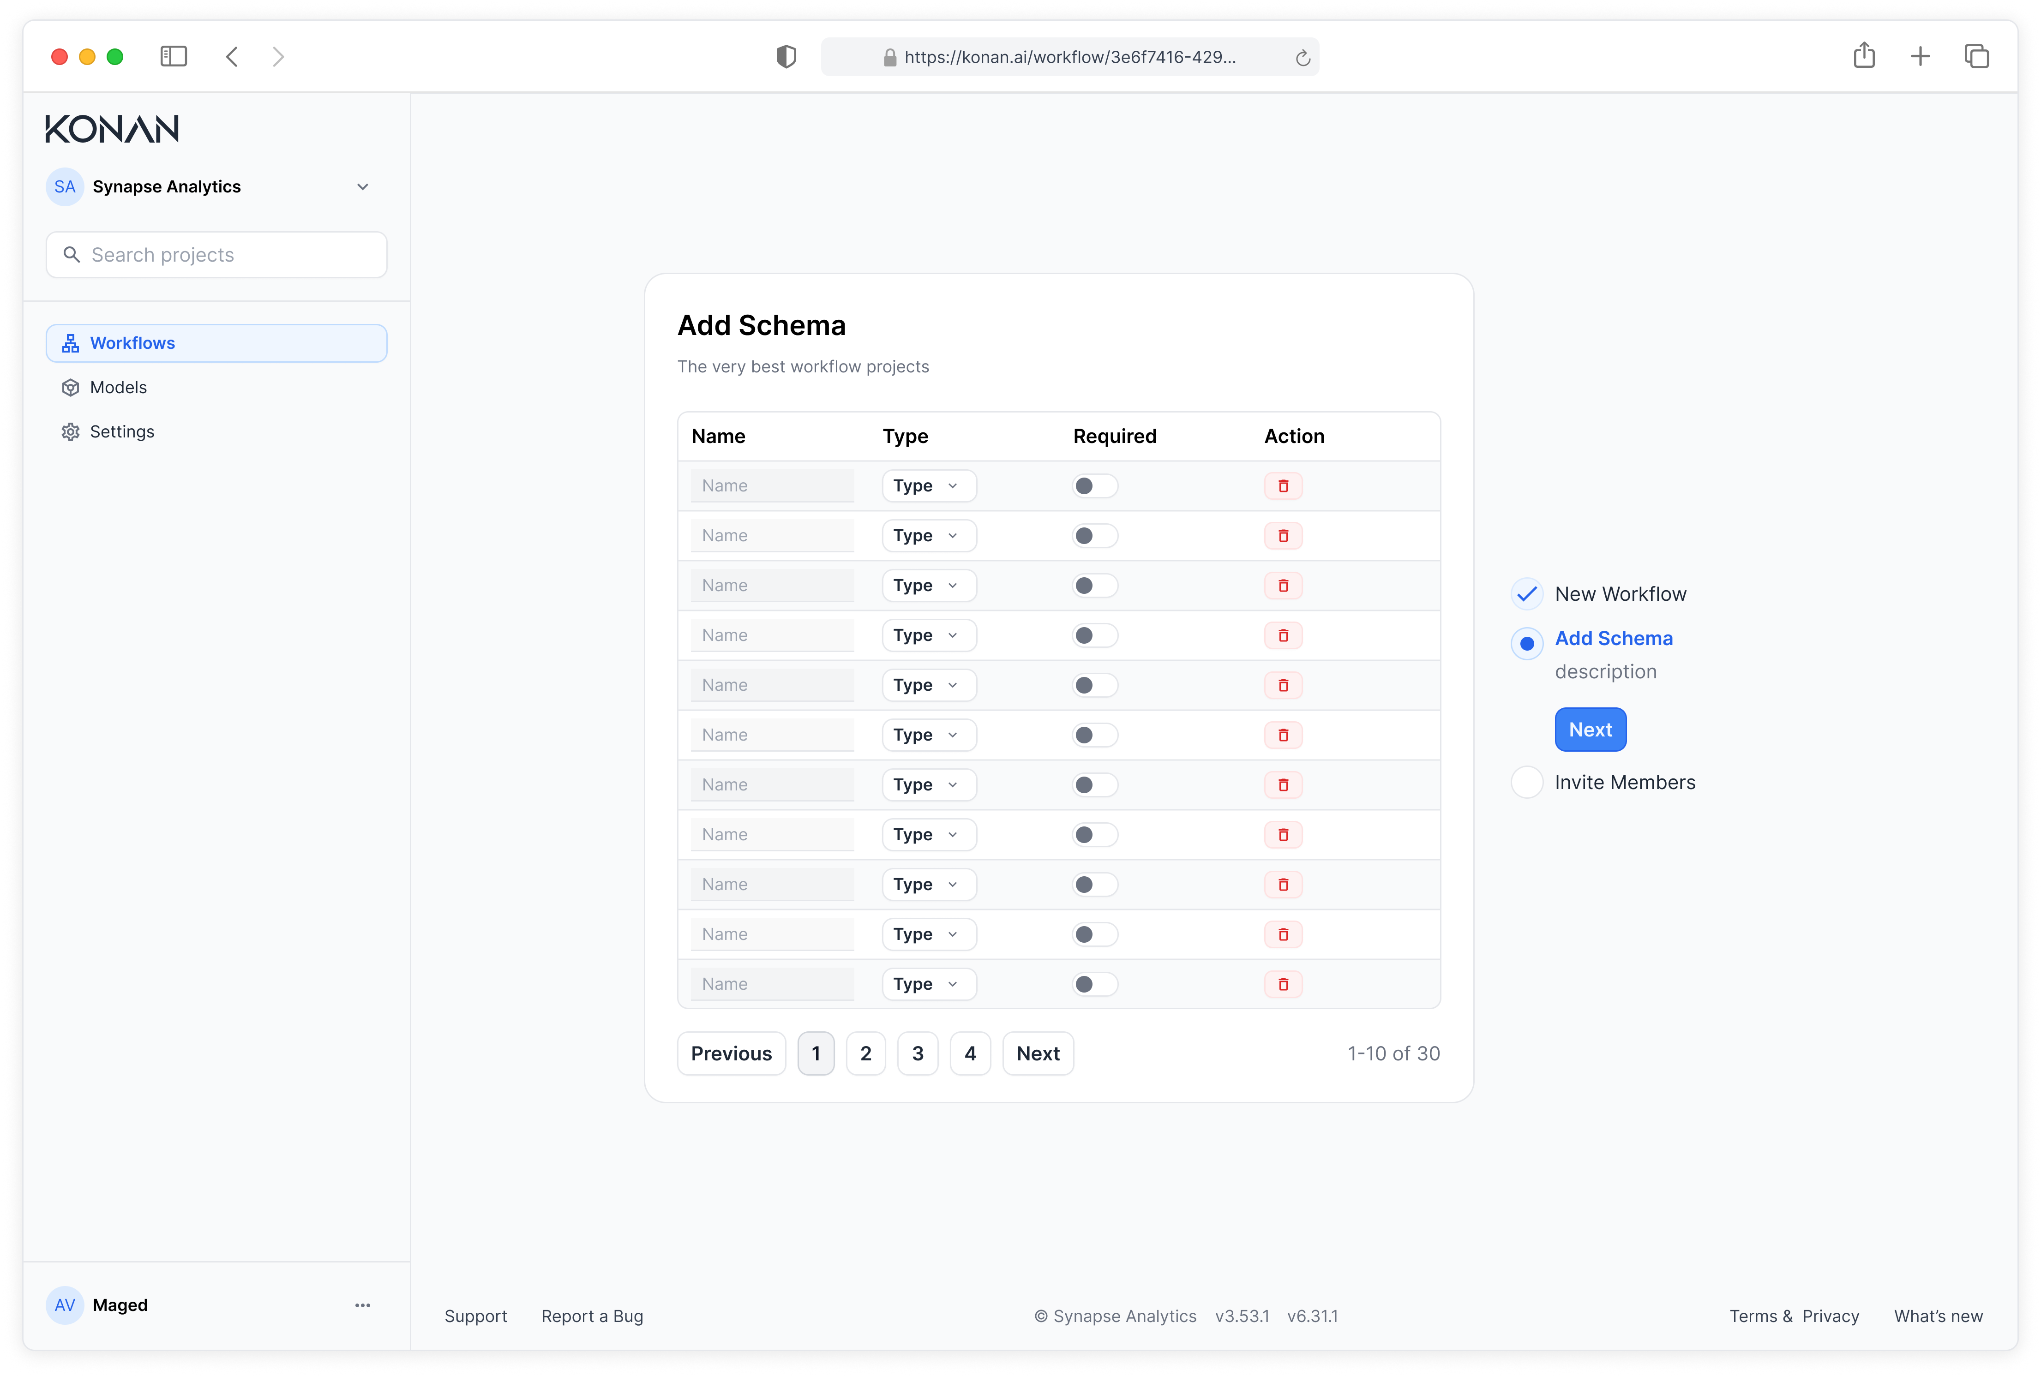Open the tab overview icon in the browser
This screenshot has width=2041, height=1376.
(1976, 57)
